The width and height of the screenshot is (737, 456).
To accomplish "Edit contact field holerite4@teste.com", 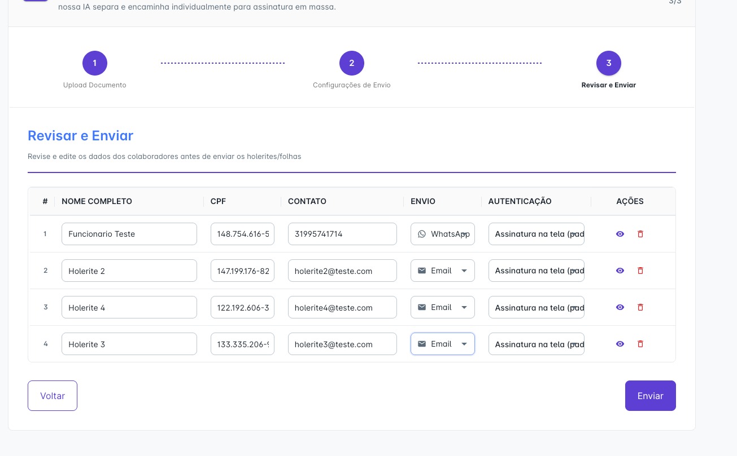I will pyautogui.click(x=342, y=307).
